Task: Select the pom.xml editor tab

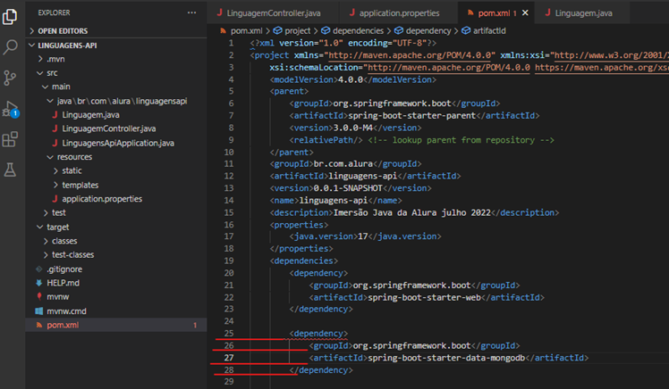Action: click(495, 12)
